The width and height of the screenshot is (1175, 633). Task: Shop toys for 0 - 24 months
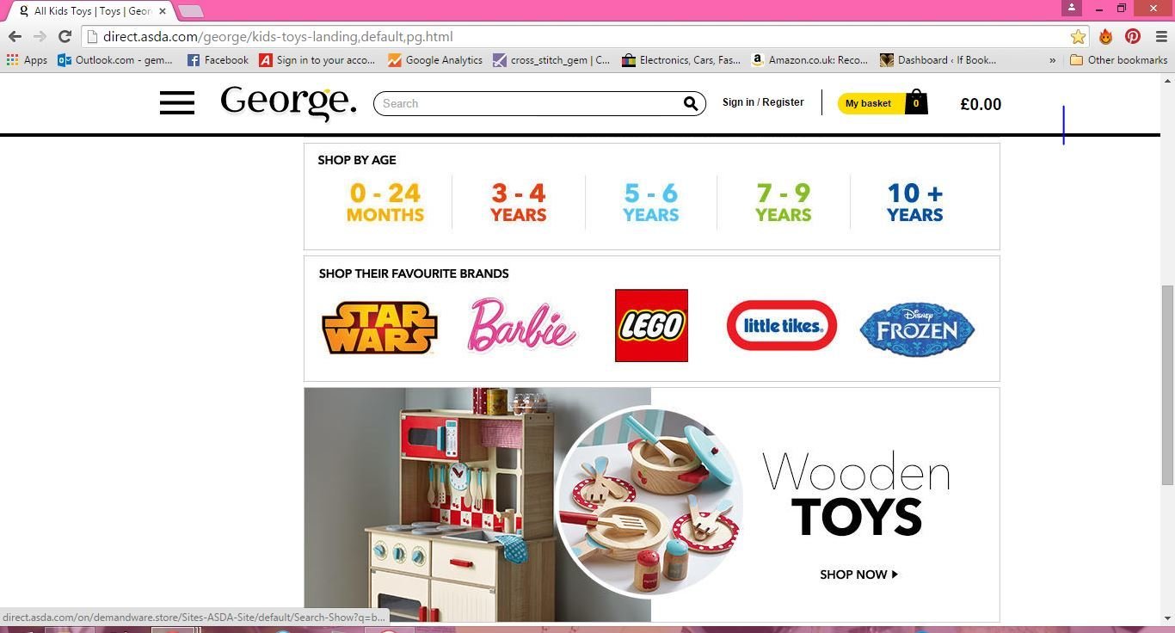coord(385,202)
